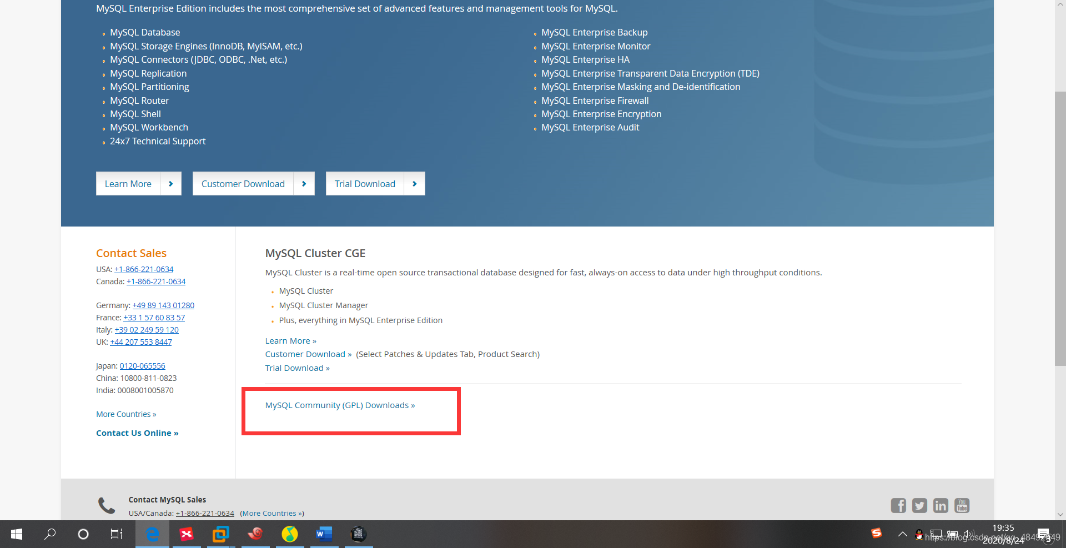Open XMind app in taskbar

pos(187,534)
